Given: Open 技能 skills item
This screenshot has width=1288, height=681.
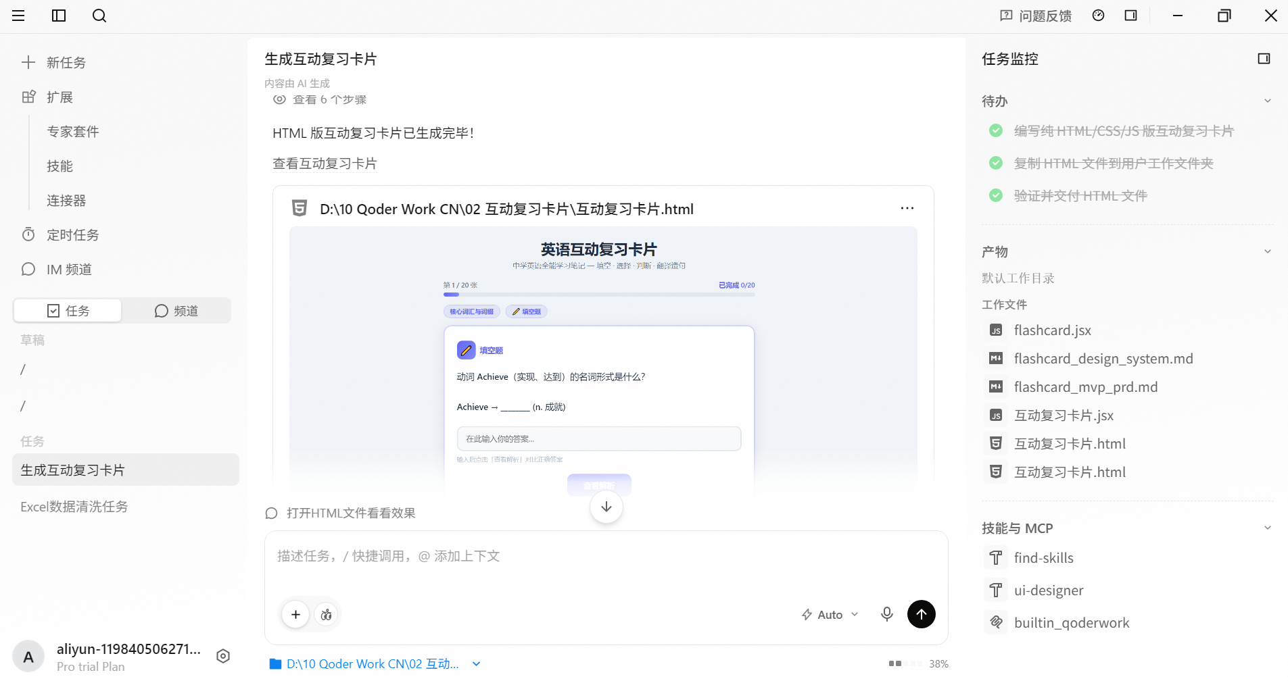Looking at the screenshot, I should 59,166.
